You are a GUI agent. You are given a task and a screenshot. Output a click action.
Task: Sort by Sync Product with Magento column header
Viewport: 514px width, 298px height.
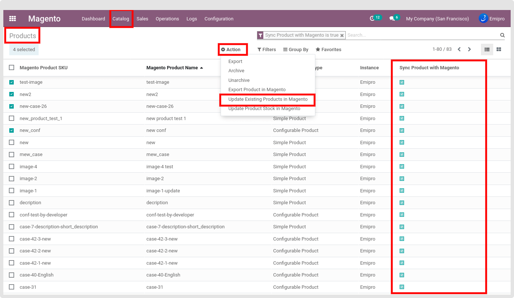[x=429, y=68]
